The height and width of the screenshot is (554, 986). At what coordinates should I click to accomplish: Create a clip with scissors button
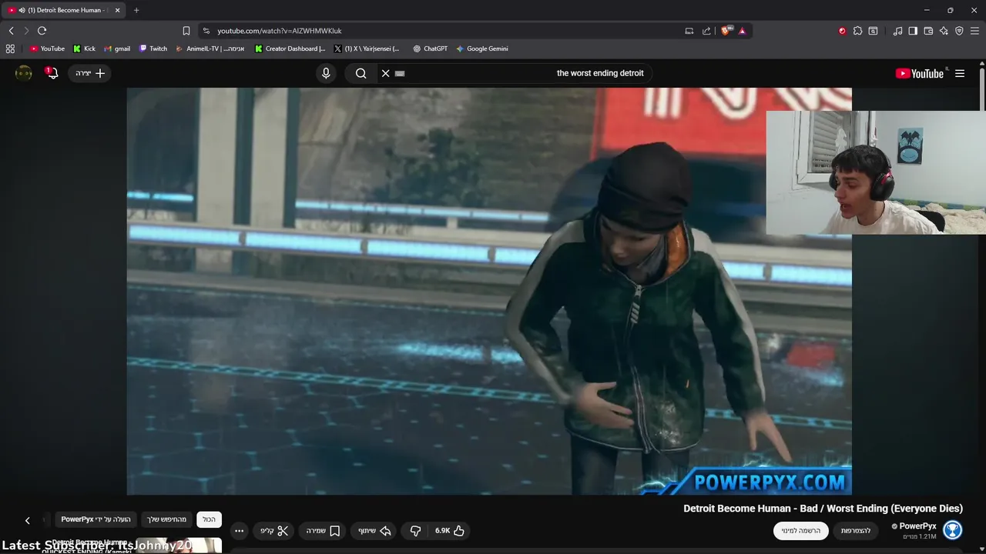[274, 531]
